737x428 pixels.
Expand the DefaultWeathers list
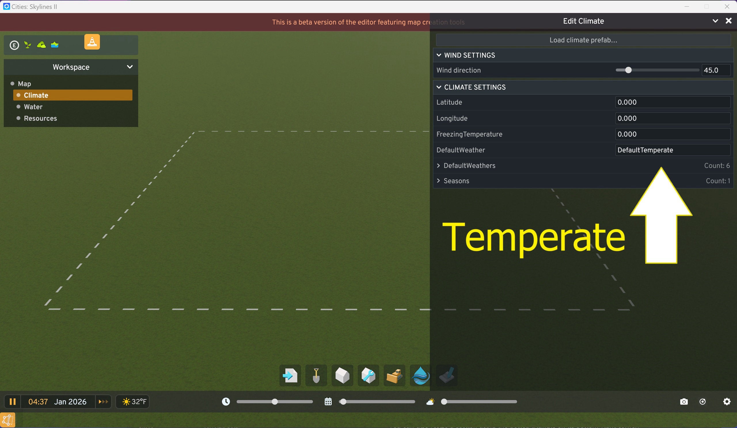pyautogui.click(x=438, y=166)
